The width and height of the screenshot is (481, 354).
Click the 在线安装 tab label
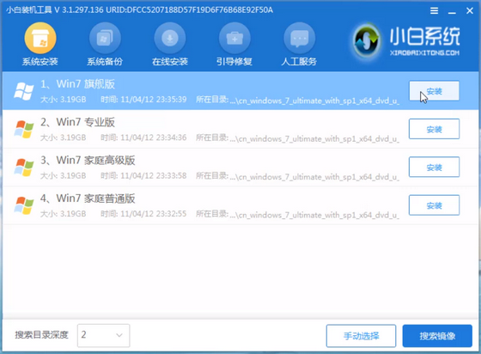point(170,62)
